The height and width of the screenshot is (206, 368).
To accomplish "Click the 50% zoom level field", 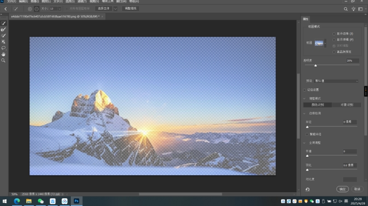I will pyautogui.click(x=14, y=194).
